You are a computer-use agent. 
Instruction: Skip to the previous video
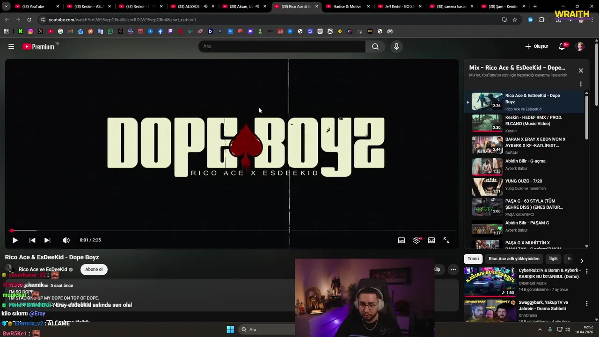click(x=32, y=240)
